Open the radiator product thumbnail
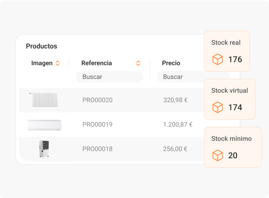Viewport: 269px width, 198px height. point(44,100)
